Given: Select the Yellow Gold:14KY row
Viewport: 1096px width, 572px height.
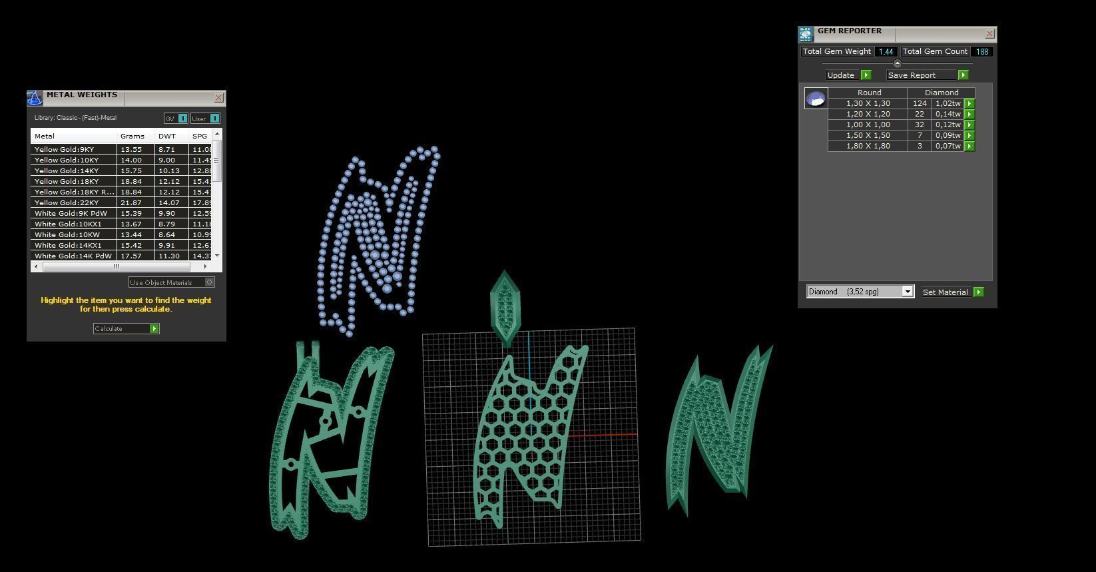Looking at the screenshot, I should point(121,170).
